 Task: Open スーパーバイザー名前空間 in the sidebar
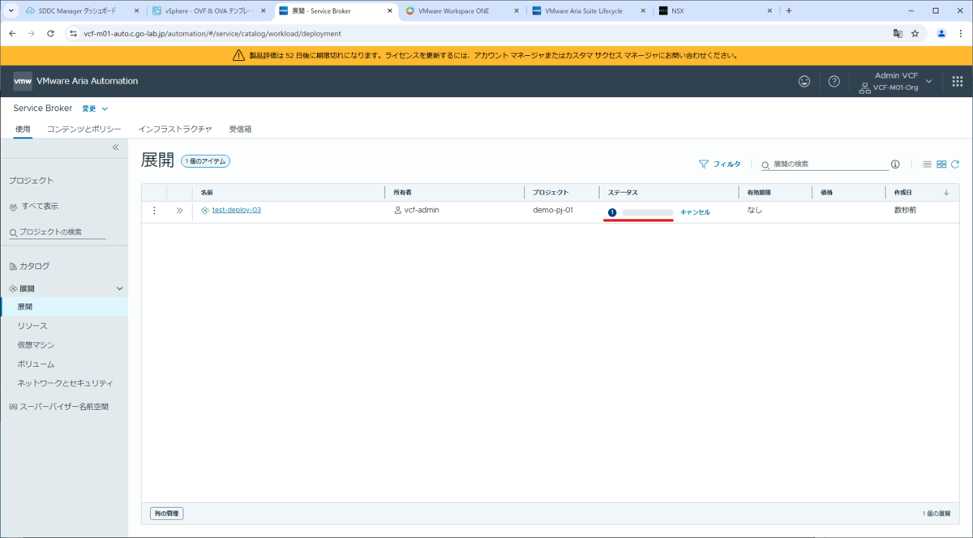63,407
